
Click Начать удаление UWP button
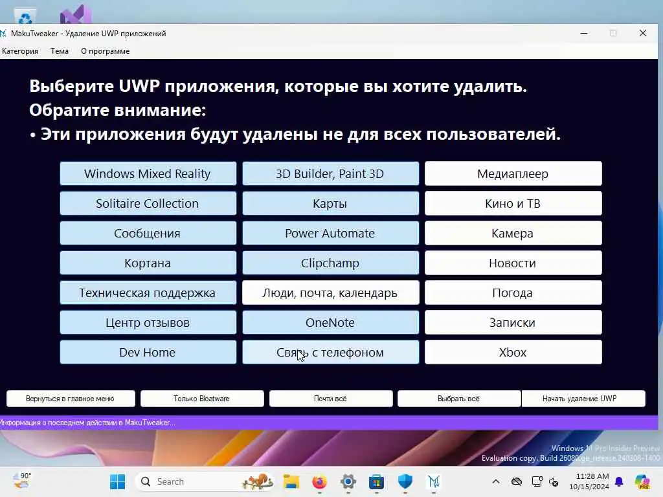tap(583, 399)
